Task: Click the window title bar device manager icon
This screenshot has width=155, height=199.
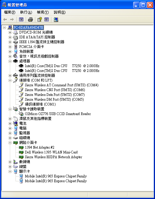Action: (x=4, y=5)
